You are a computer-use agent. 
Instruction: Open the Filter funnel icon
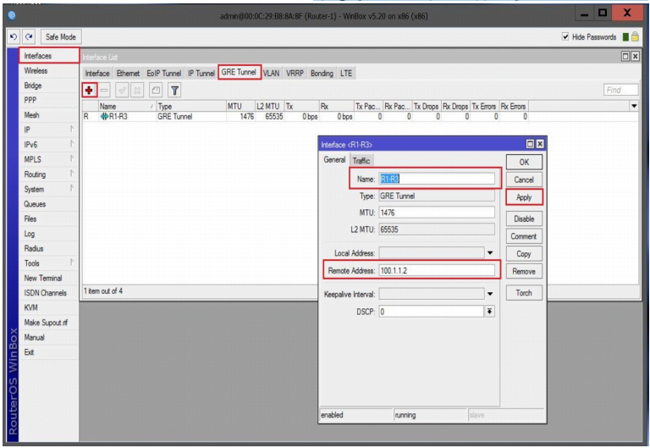pos(174,89)
